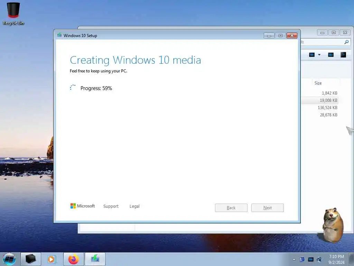Screen dimensions: 354x266
Task: Select Windows 10 Setup taskbar button
Action: 95,259
